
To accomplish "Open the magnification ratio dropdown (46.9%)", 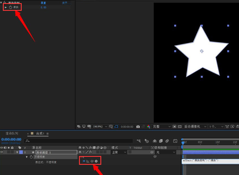I will (x=100, y=126).
